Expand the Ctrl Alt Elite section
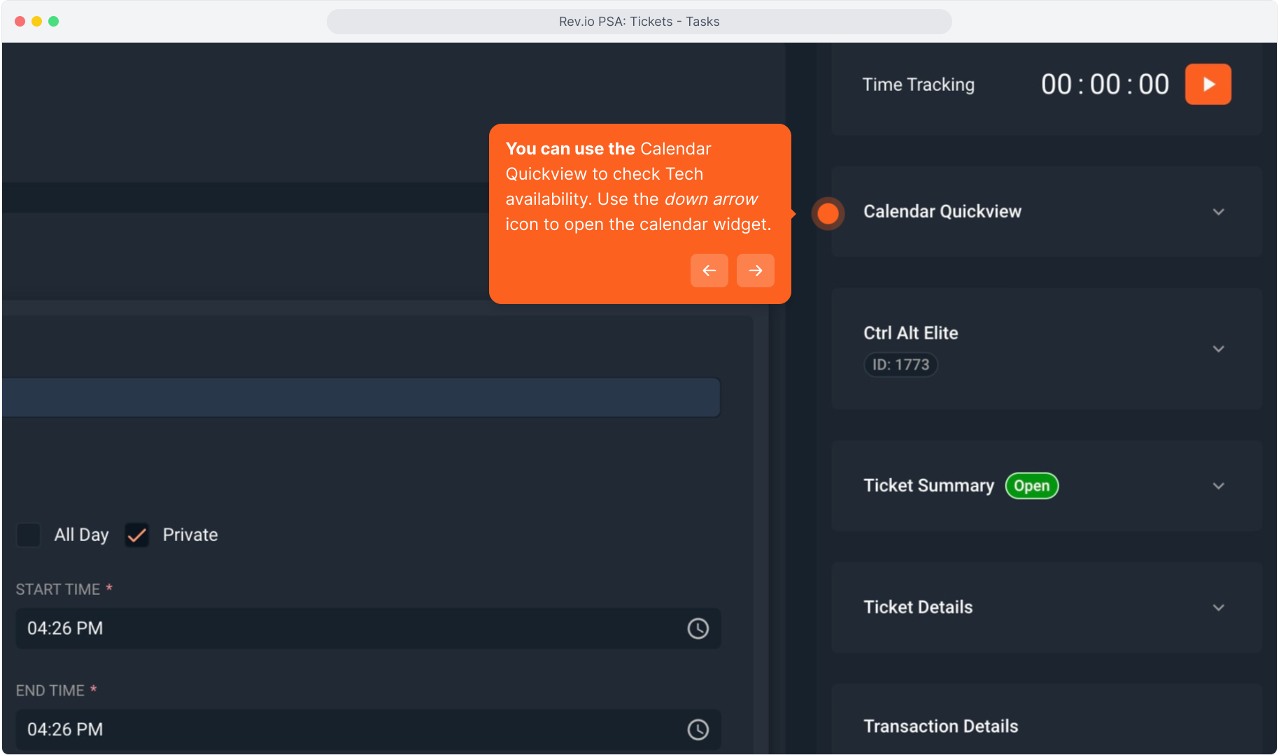Image resolution: width=1279 pixels, height=755 pixels. point(1218,349)
